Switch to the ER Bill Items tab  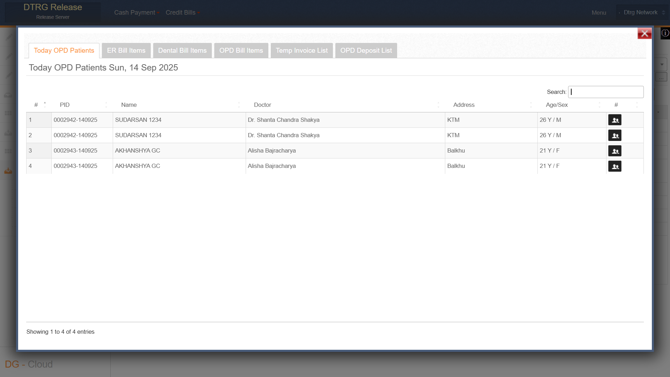click(x=126, y=50)
